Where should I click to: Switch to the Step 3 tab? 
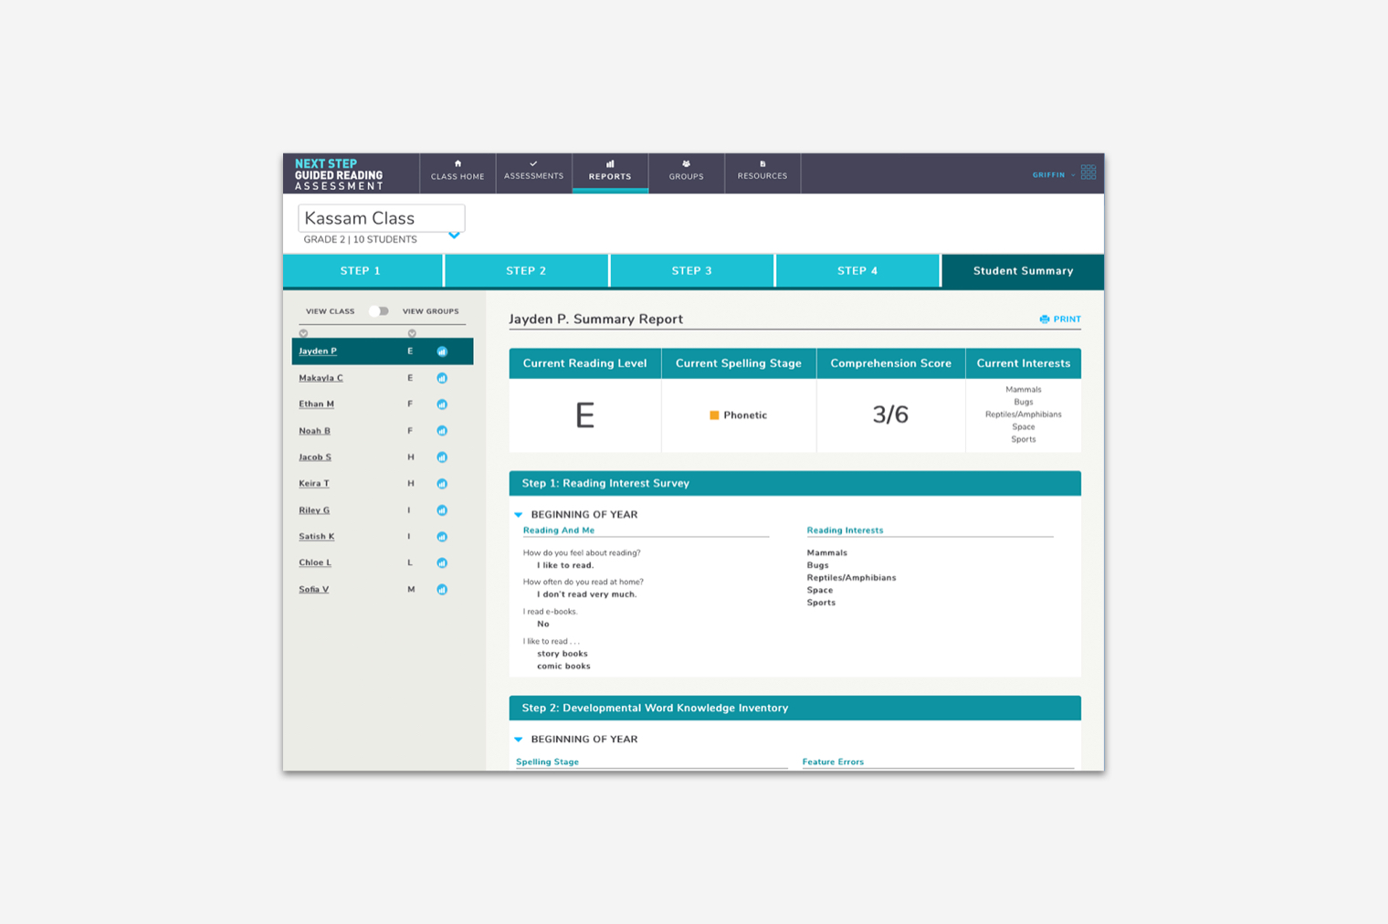pyautogui.click(x=691, y=271)
